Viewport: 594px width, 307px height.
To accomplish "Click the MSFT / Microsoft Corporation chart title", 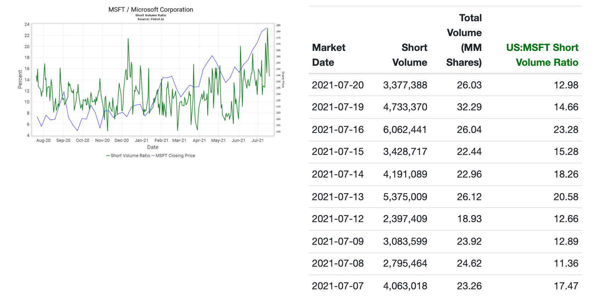I will click(151, 10).
